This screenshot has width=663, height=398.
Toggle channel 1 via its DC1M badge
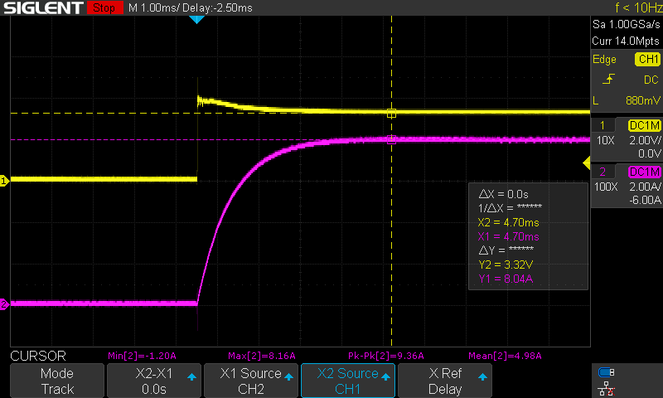pyautogui.click(x=644, y=125)
